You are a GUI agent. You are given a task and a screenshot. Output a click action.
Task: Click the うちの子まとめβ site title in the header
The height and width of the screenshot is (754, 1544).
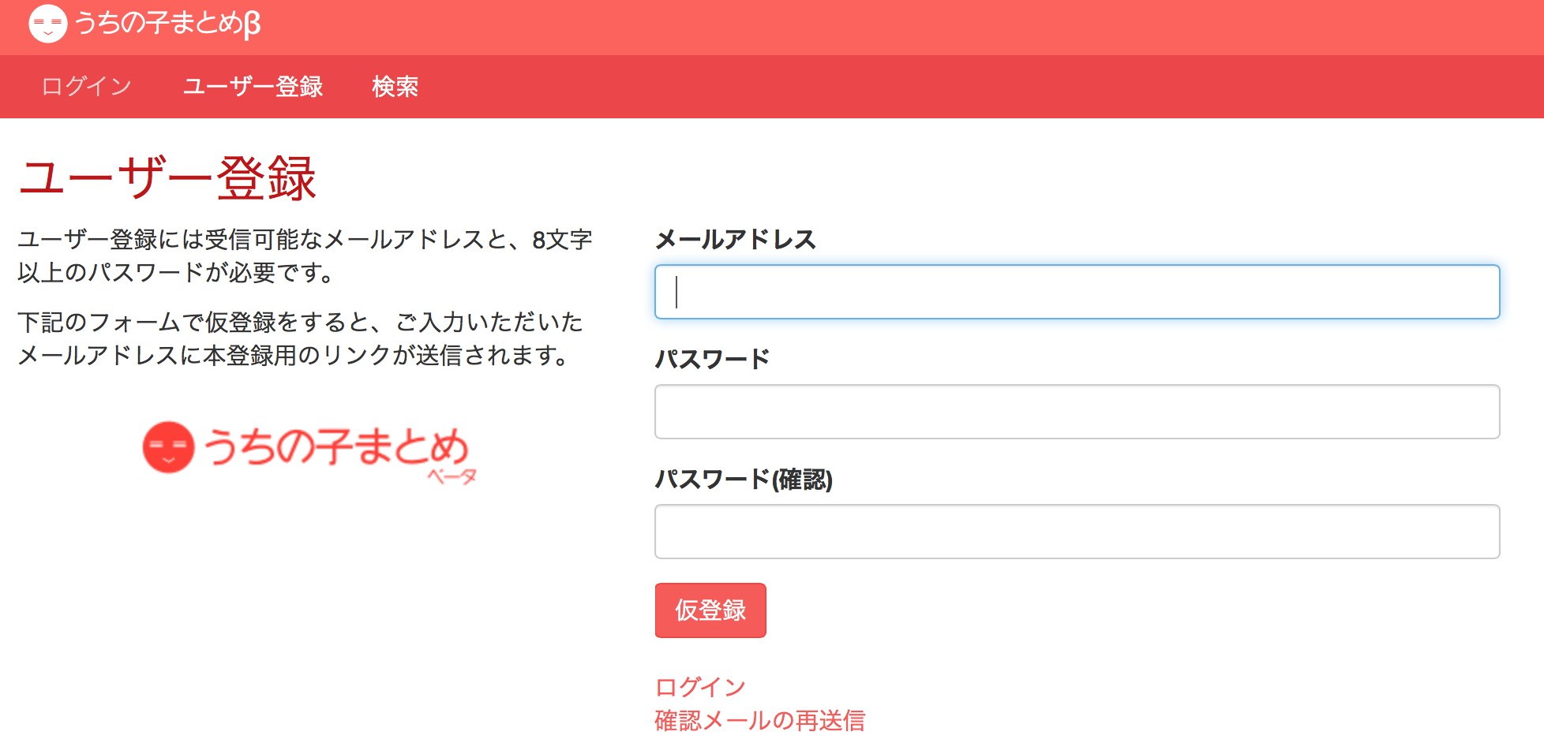167,24
